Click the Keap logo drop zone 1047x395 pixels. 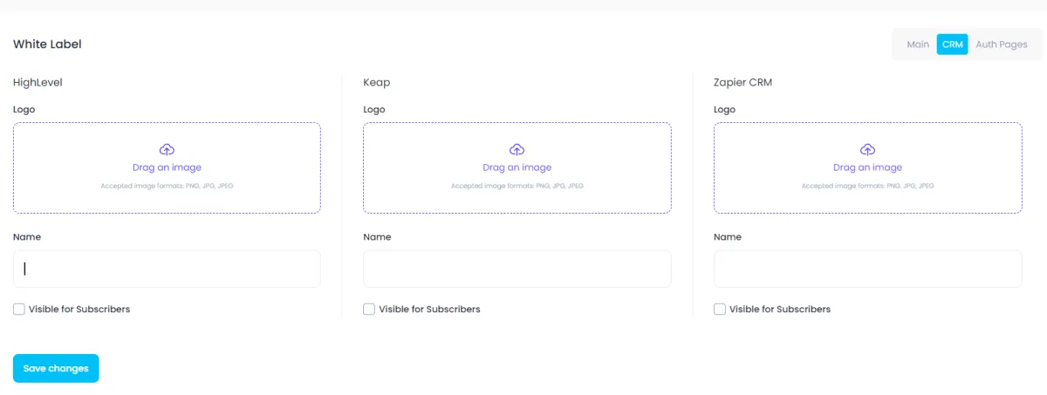coord(517,168)
